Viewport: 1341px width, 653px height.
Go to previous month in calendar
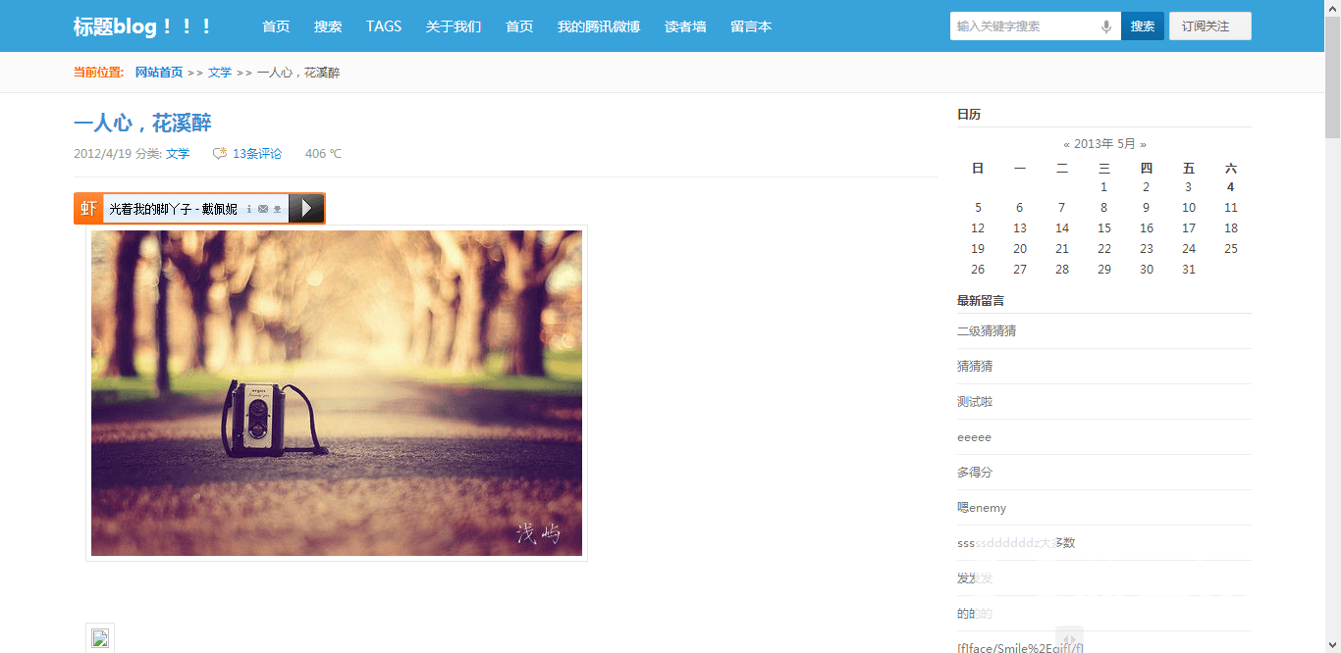click(x=1066, y=144)
